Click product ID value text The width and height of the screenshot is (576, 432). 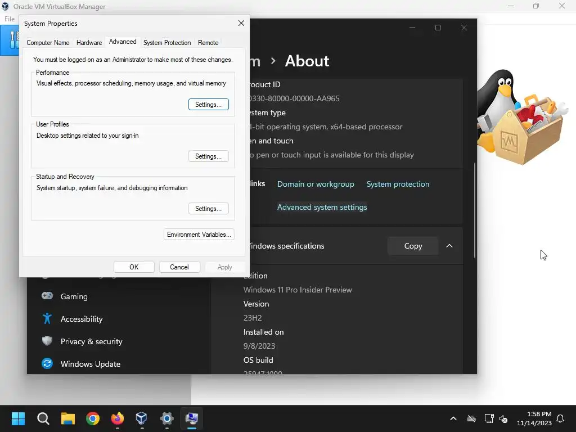coord(294,98)
